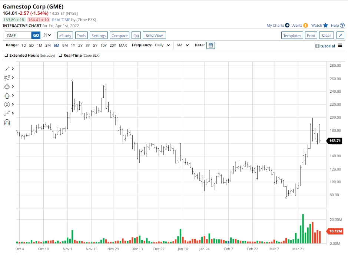Open the chart type bar-style dropdown
The height and width of the screenshot is (258, 348).
(x=47, y=35)
